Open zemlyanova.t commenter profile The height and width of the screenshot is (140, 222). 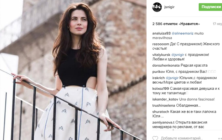point(163,122)
